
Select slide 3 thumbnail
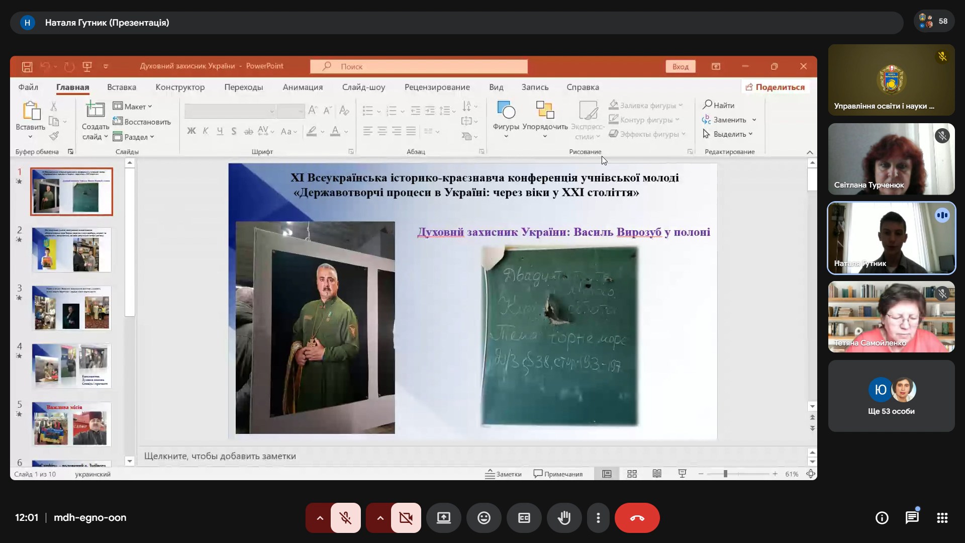[x=71, y=308]
